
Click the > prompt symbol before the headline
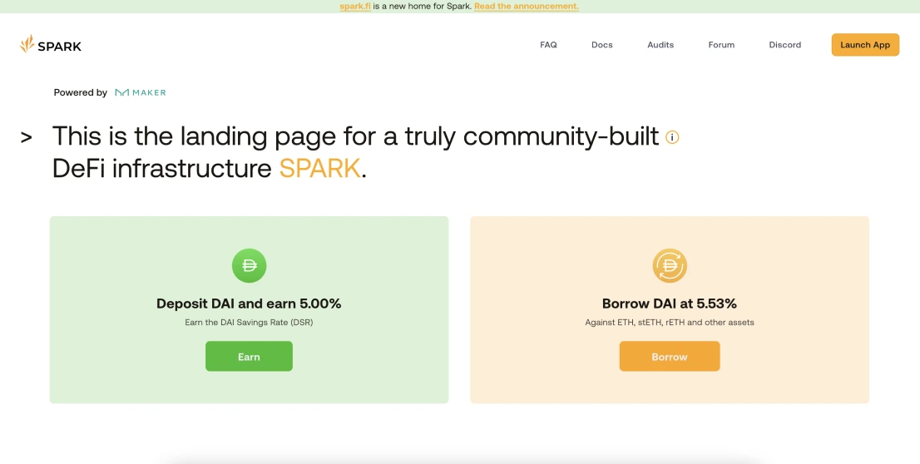27,137
